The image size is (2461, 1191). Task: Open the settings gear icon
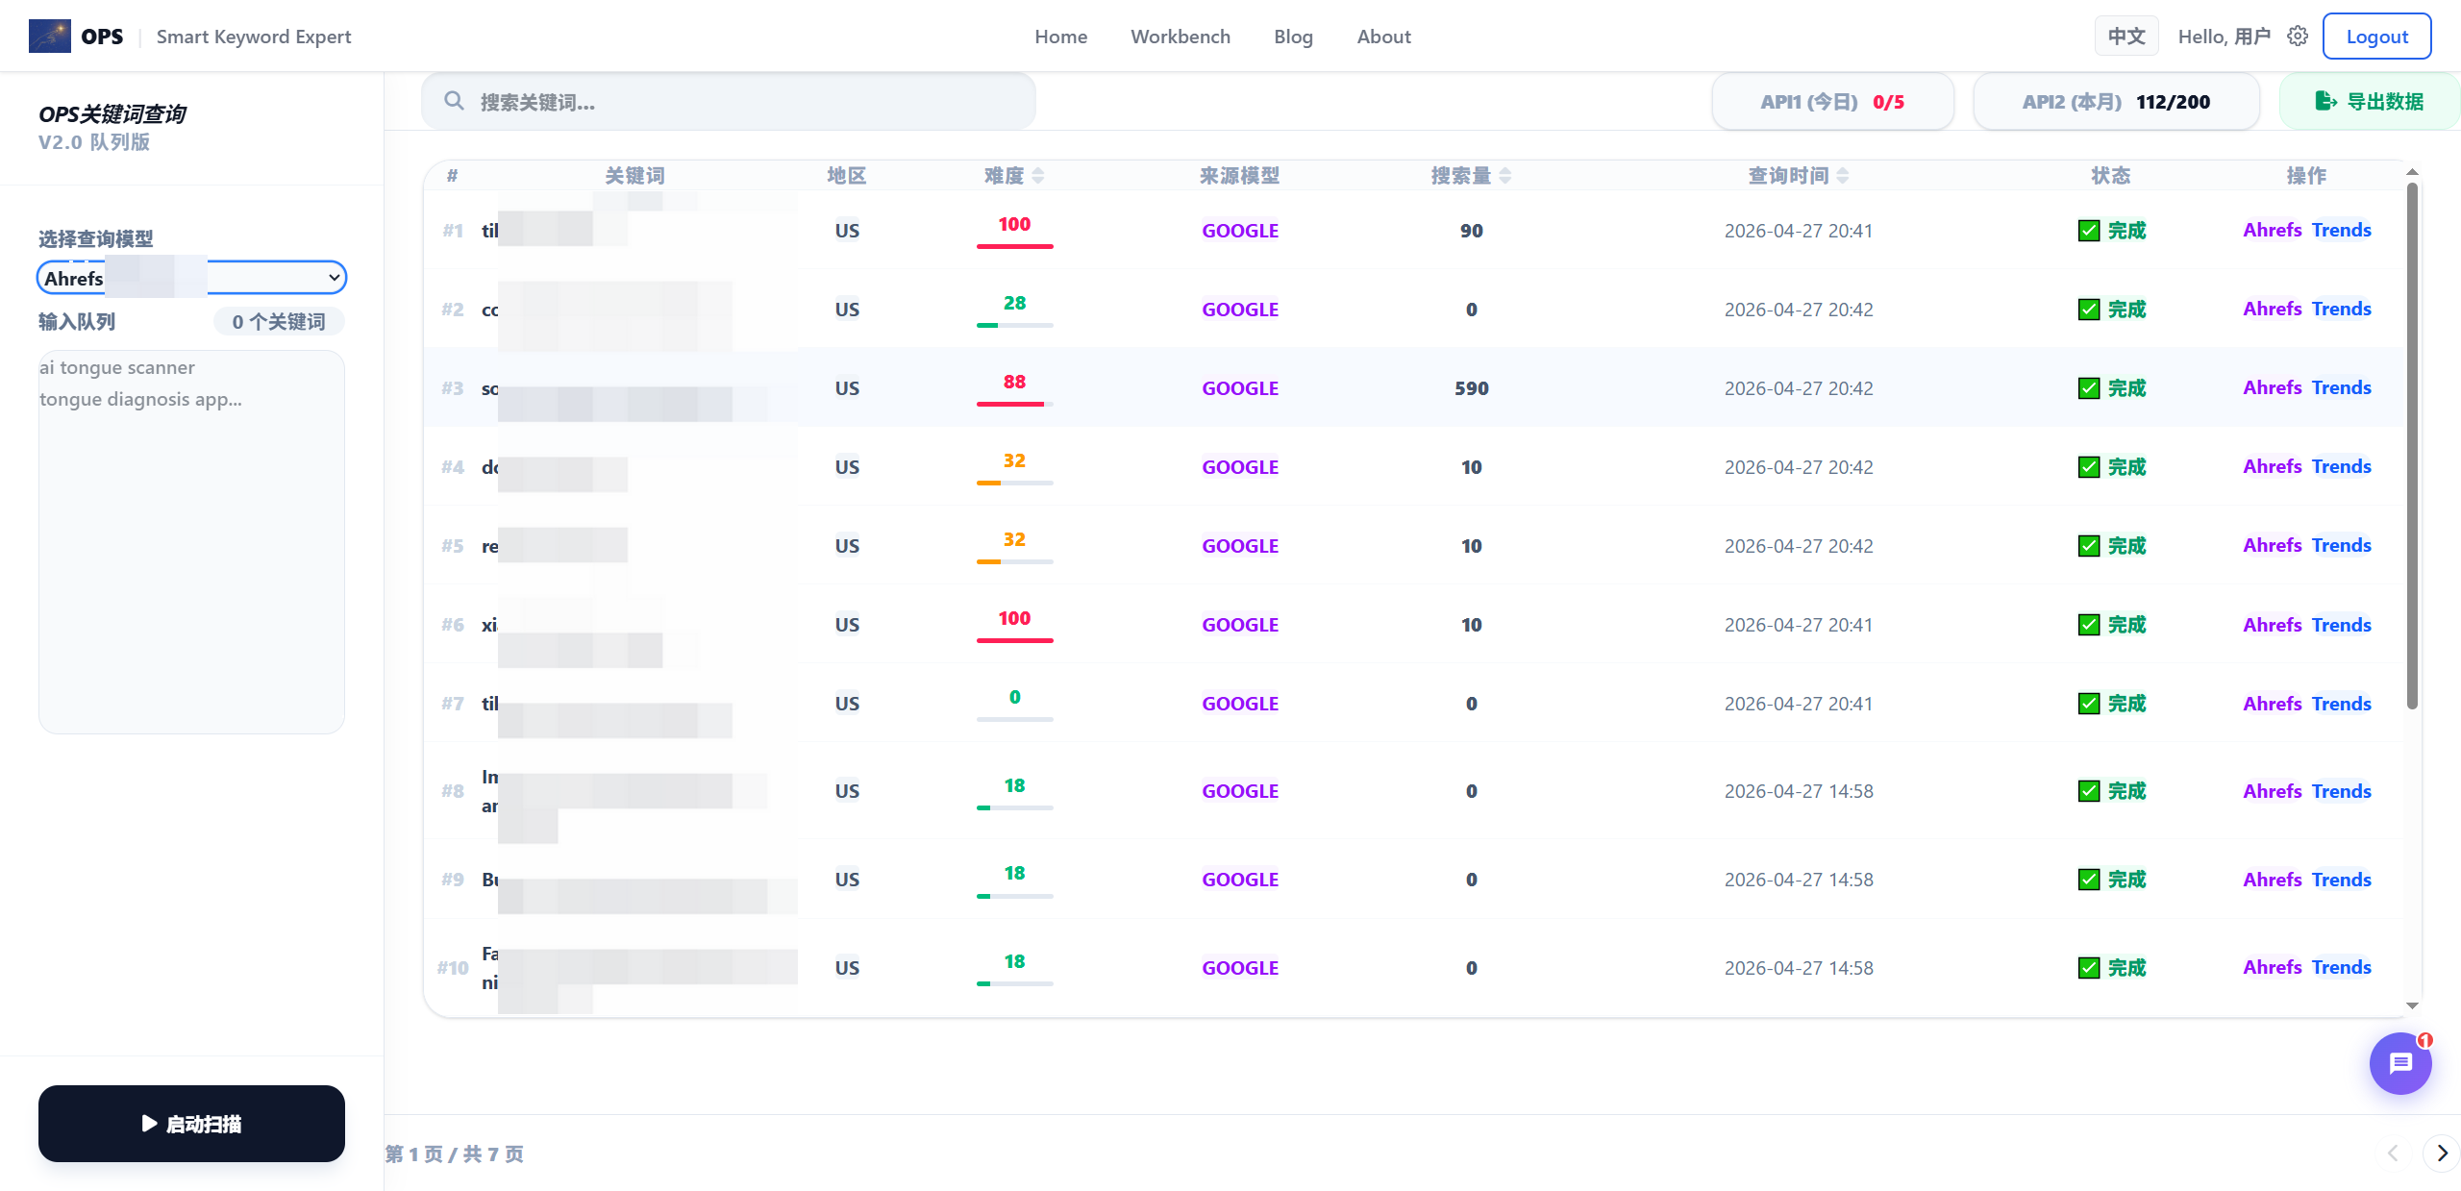tap(2298, 37)
